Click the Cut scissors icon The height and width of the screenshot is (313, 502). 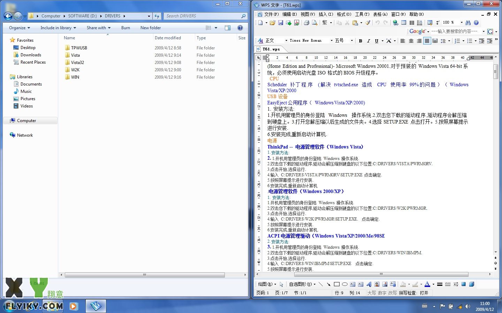[347, 23]
